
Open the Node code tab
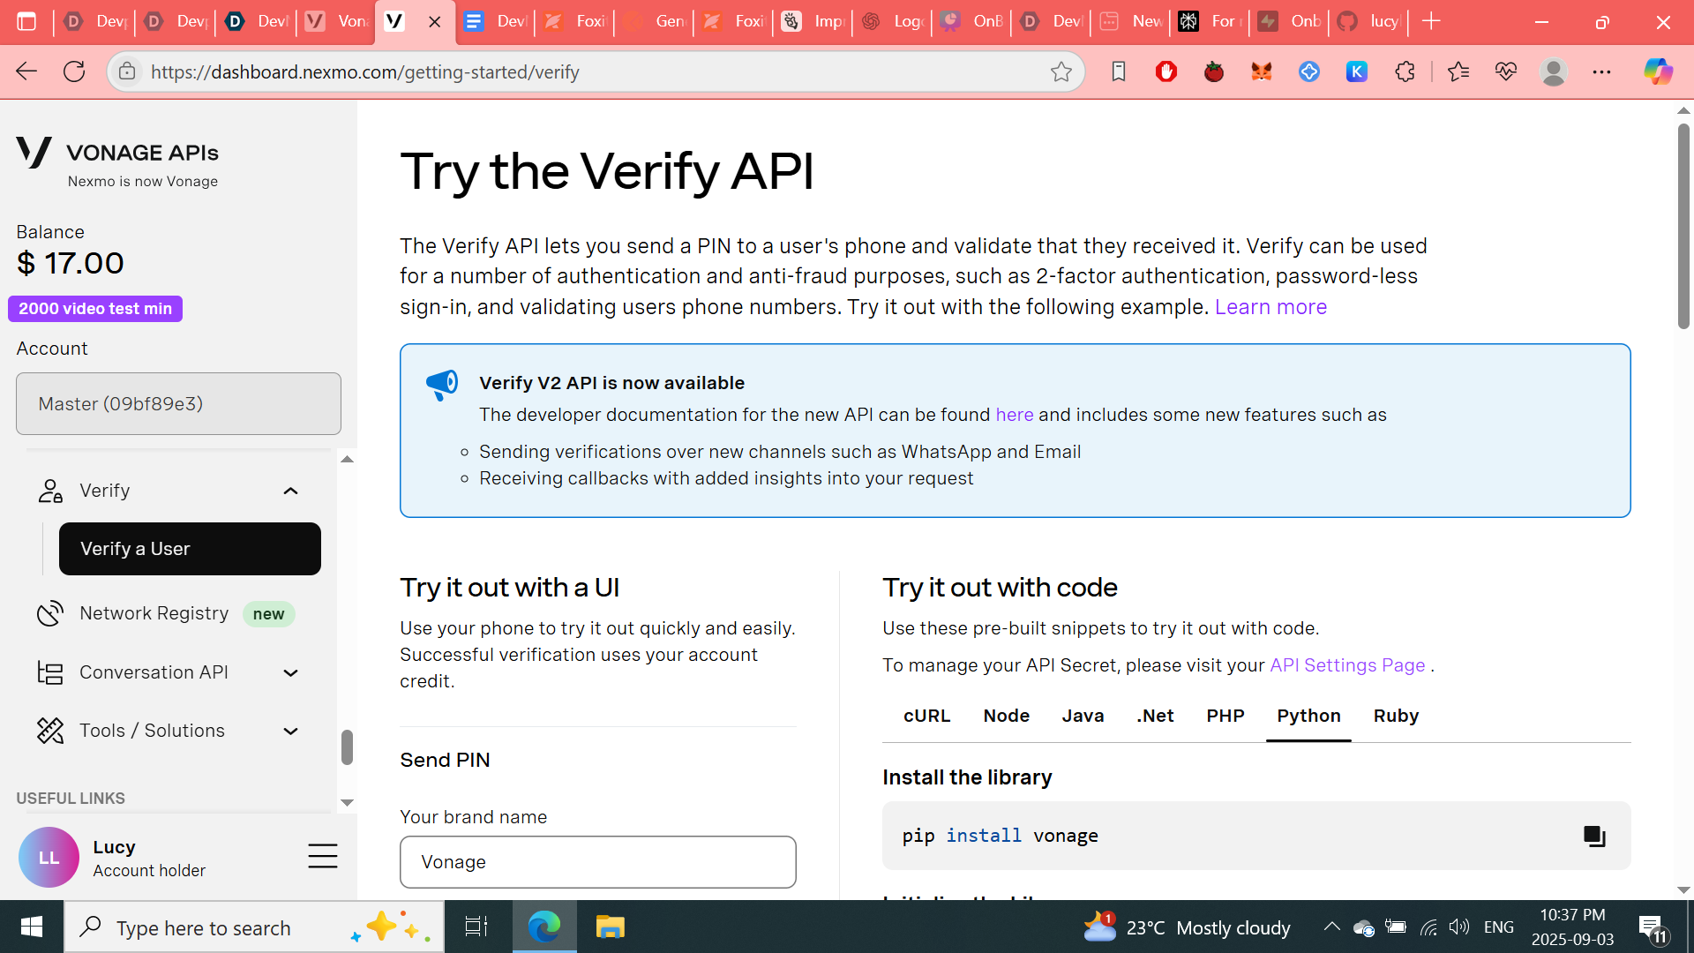tap(1006, 716)
